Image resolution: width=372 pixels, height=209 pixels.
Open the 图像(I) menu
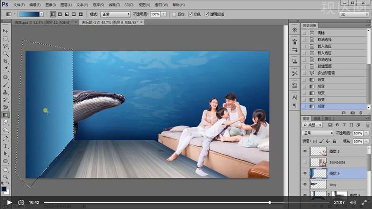(50, 5)
